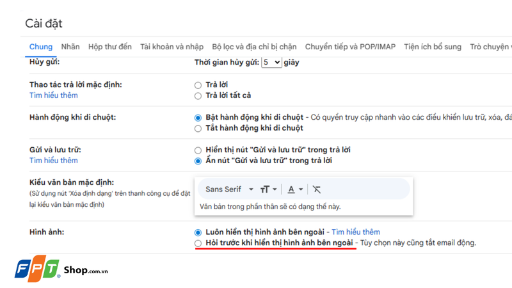The image size is (512, 288).
Task: Open the text color (A) picker
Action: pyautogui.click(x=295, y=189)
